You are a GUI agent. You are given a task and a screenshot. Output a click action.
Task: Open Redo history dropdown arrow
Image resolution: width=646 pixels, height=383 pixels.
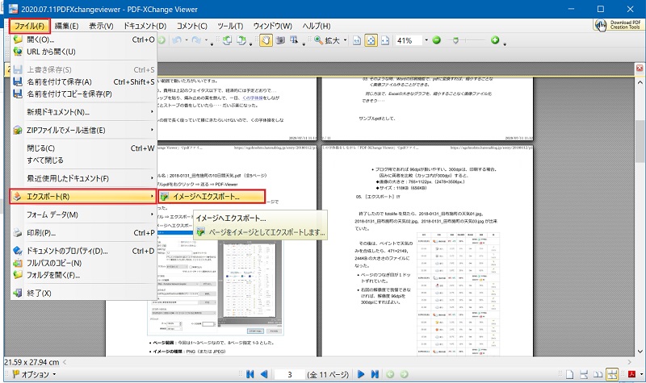[206, 40]
